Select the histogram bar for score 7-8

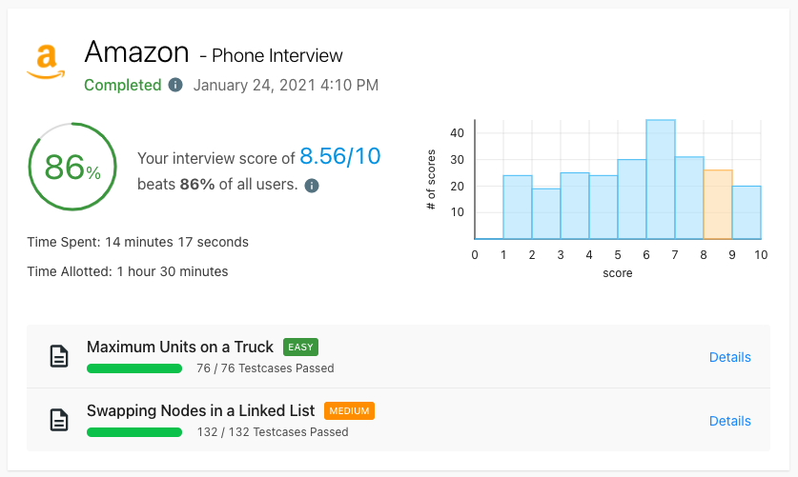click(689, 198)
